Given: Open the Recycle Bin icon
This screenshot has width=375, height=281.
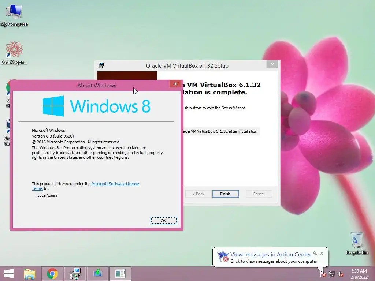Looking at the screenshot, I should point(357,243).
